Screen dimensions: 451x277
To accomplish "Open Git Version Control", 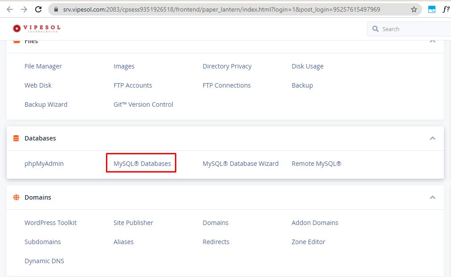I will coord(143,104).
